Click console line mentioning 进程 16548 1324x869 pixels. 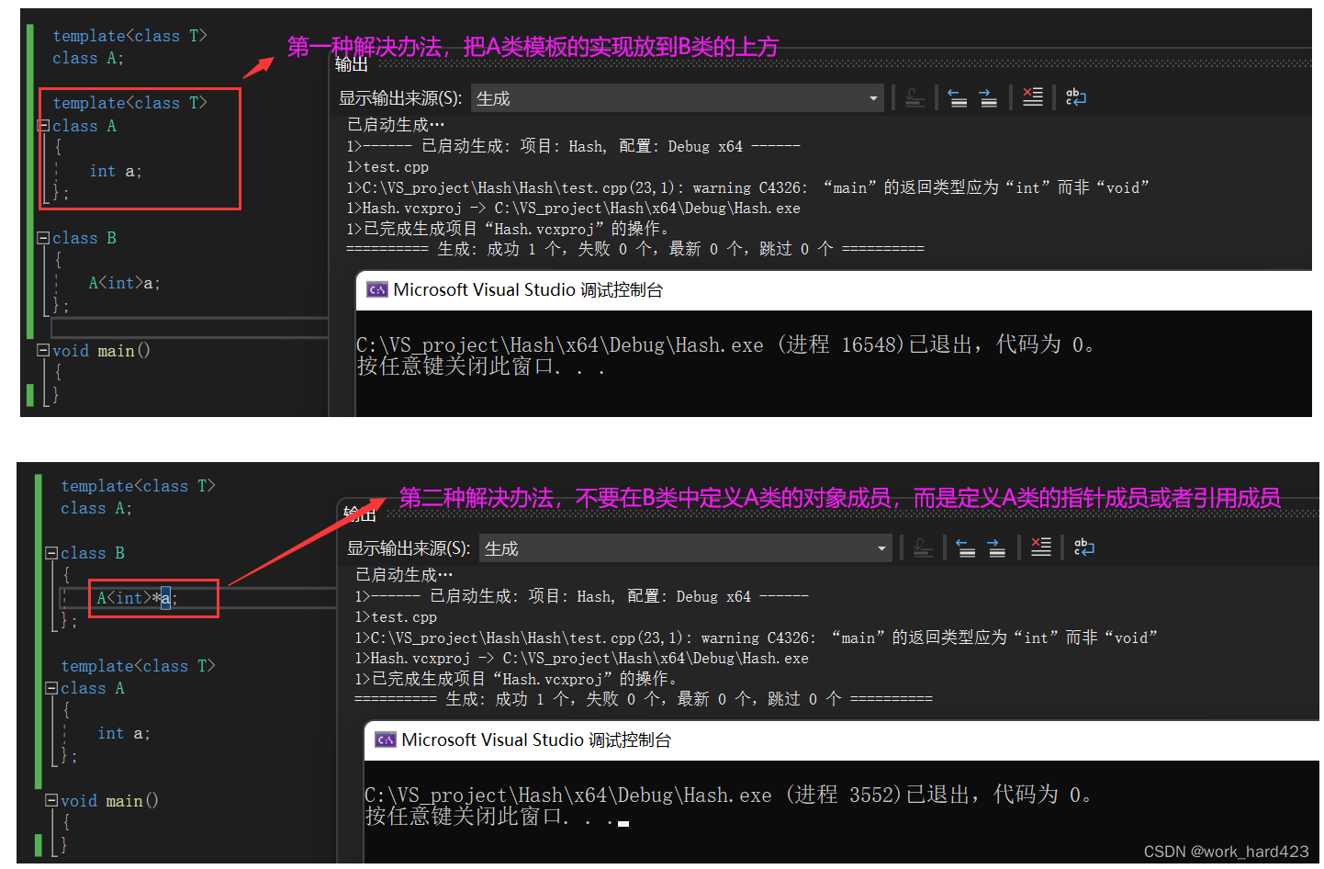click(725, 344)
